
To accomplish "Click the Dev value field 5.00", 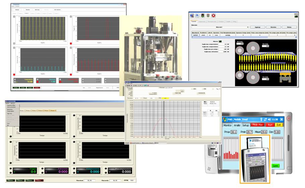I will (277, 132).
